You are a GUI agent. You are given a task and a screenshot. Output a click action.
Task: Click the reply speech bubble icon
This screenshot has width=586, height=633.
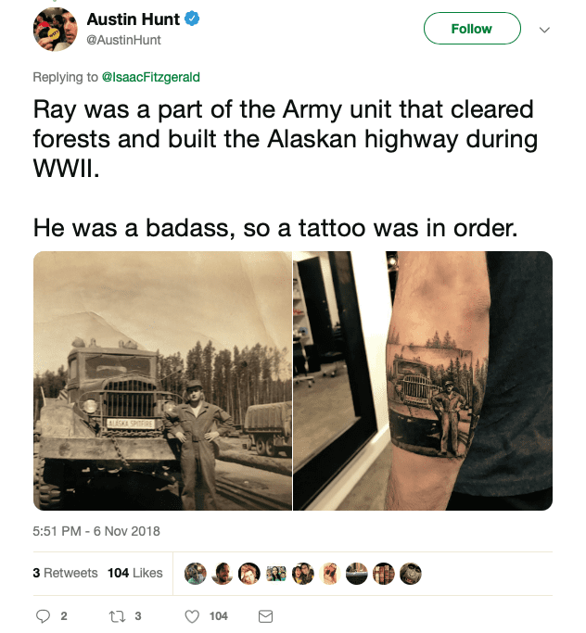click(x=43, y=616)
